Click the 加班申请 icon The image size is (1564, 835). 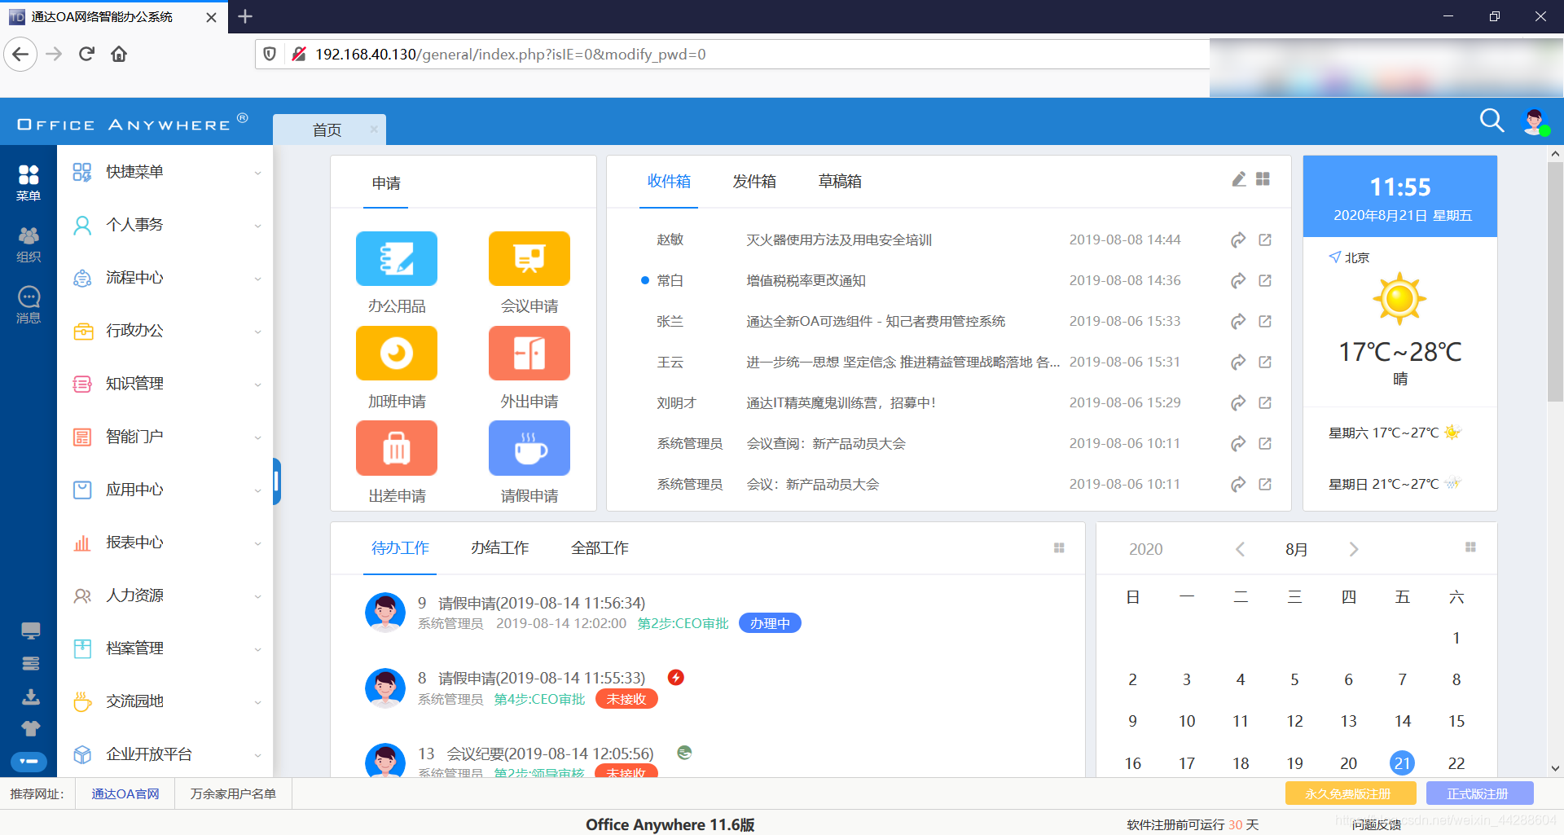397,354
